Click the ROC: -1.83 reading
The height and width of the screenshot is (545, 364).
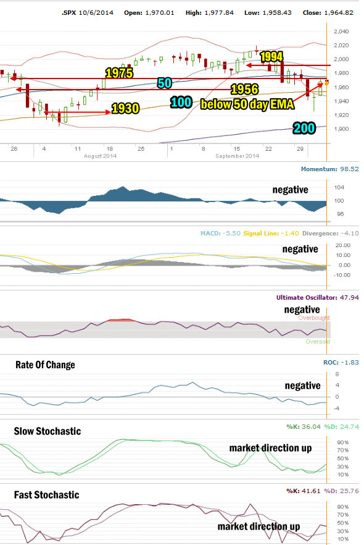[x=341, y=363]
